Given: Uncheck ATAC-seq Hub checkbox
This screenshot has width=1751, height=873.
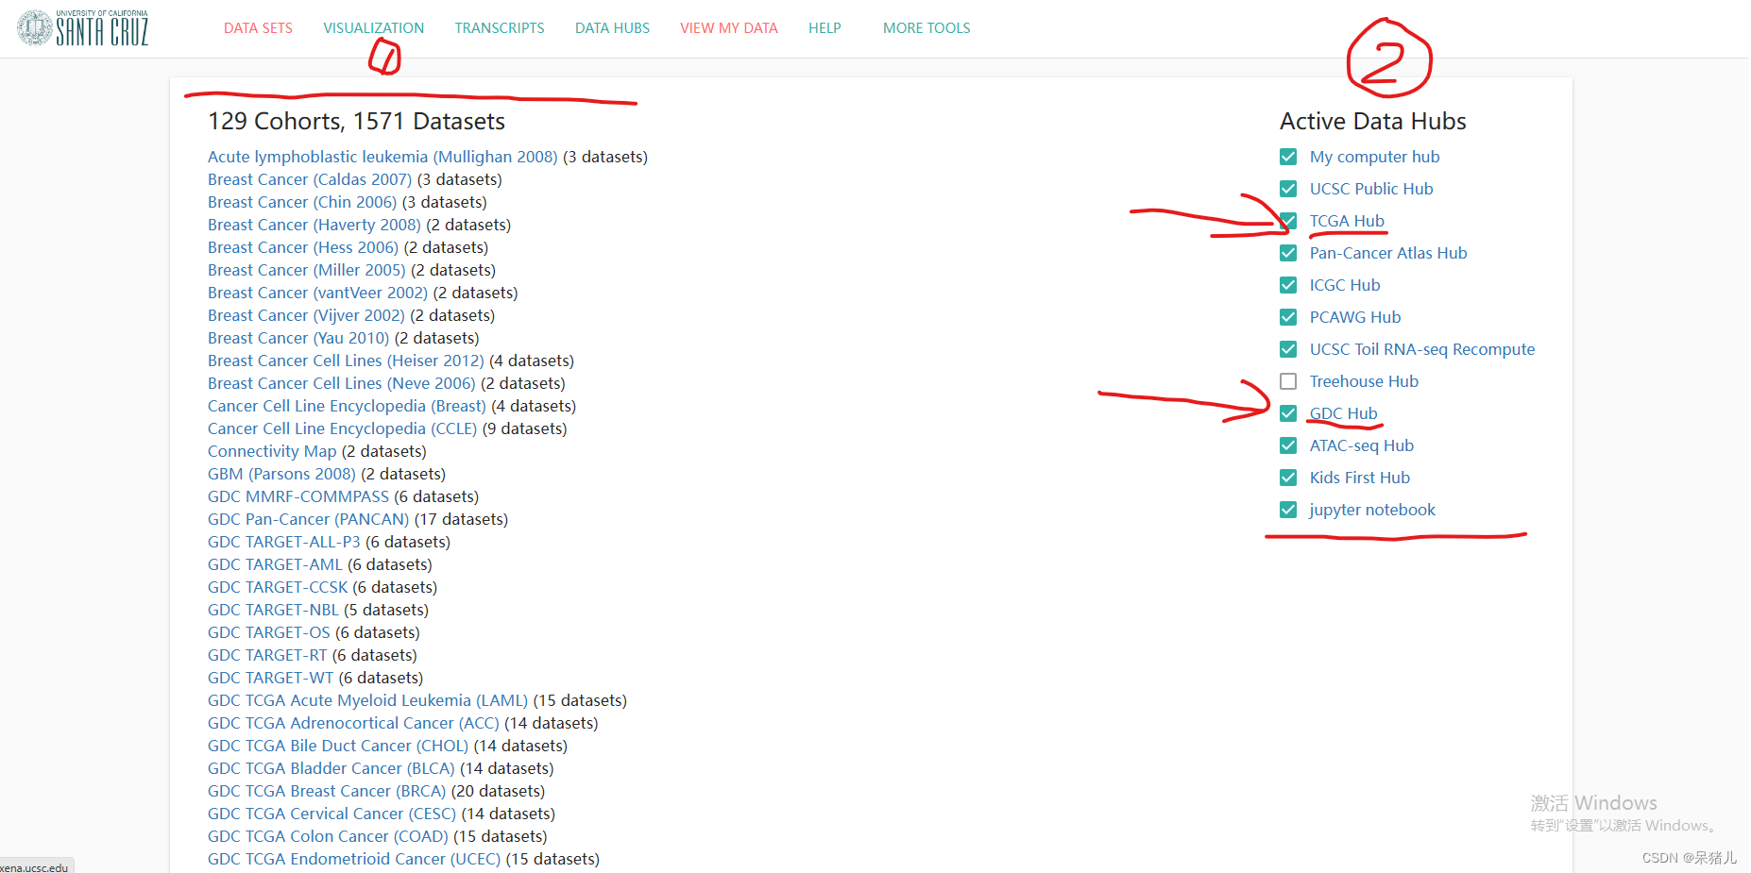Looking at the screenshot, I should (x=1288, y=445).
